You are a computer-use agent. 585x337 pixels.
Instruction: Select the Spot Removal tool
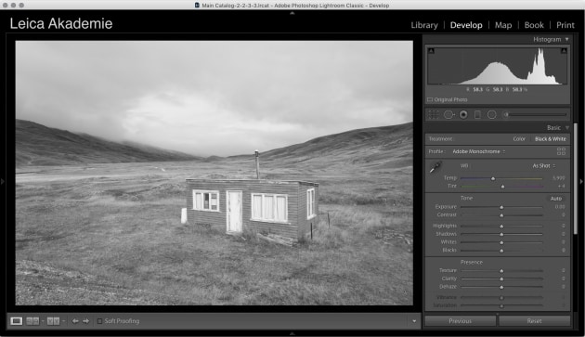point(448,114)
